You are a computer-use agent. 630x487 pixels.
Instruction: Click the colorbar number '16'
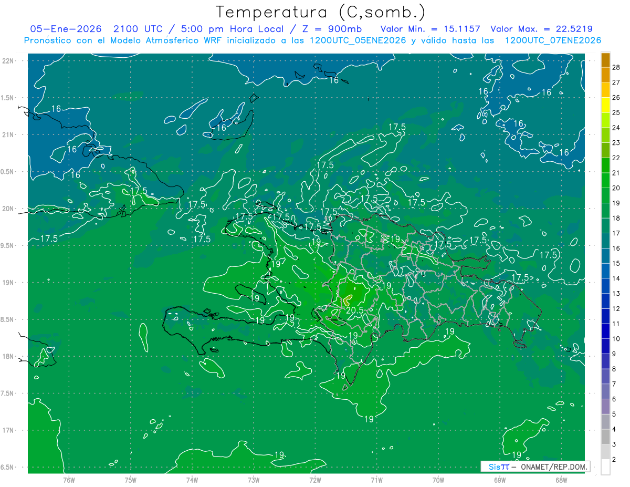(x=616, y=248)
